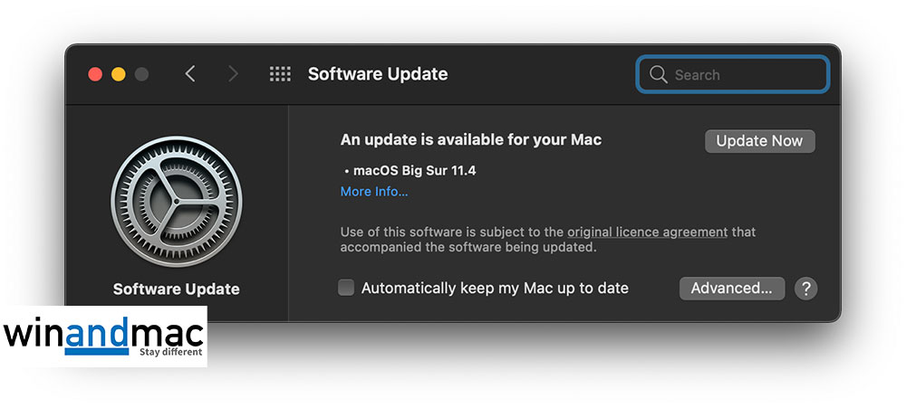Minimize window with the yellow button

click(119, 74)
